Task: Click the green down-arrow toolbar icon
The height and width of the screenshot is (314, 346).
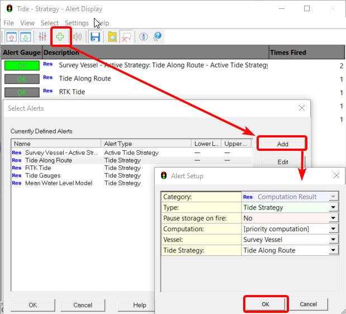Action: click(x=26, y=37)
